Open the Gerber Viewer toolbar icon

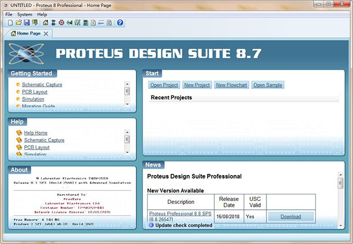78,22
